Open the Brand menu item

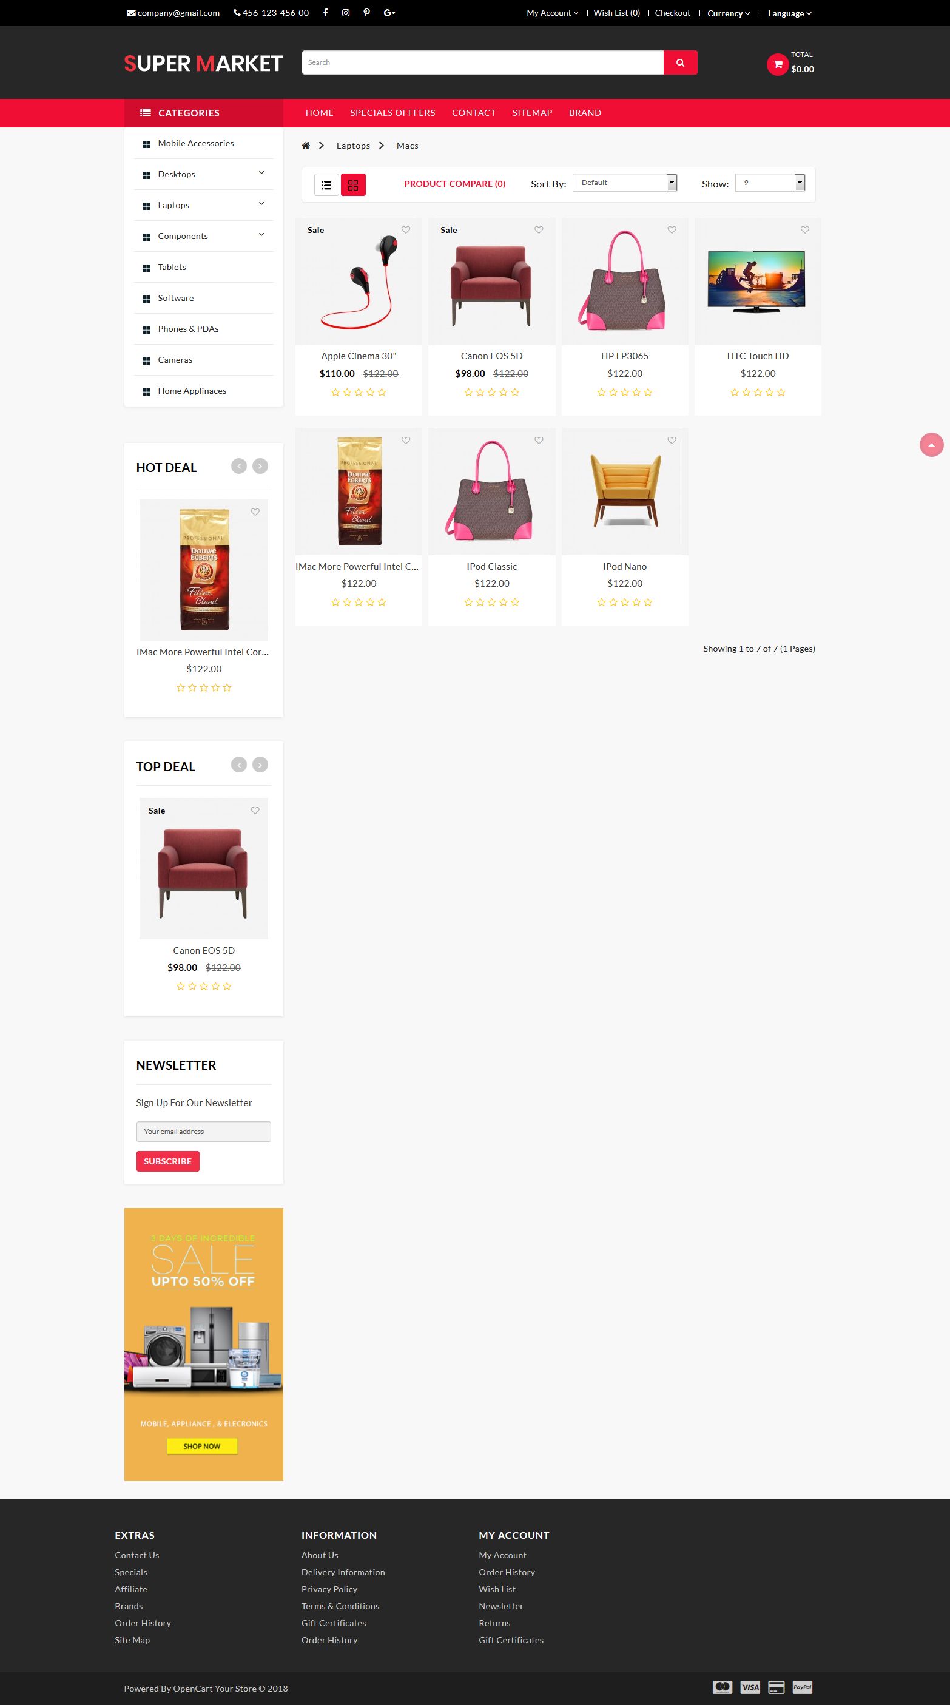click(585, 113)
